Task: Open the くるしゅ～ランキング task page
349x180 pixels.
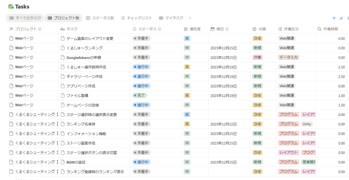Action: (x=84, y=48)
